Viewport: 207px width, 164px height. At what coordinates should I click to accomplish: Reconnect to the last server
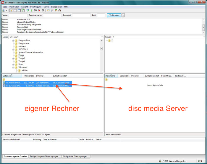coord(43,10)
